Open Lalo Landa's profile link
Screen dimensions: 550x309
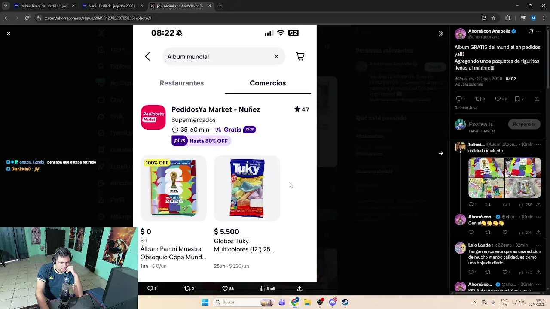coord(480,245)
